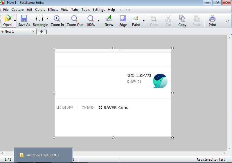Image resolution: width=232 pixels, height=163 pixels.
Task: Expand the Rectangle selection dropdown arrow
Action: tap(47, 19)
